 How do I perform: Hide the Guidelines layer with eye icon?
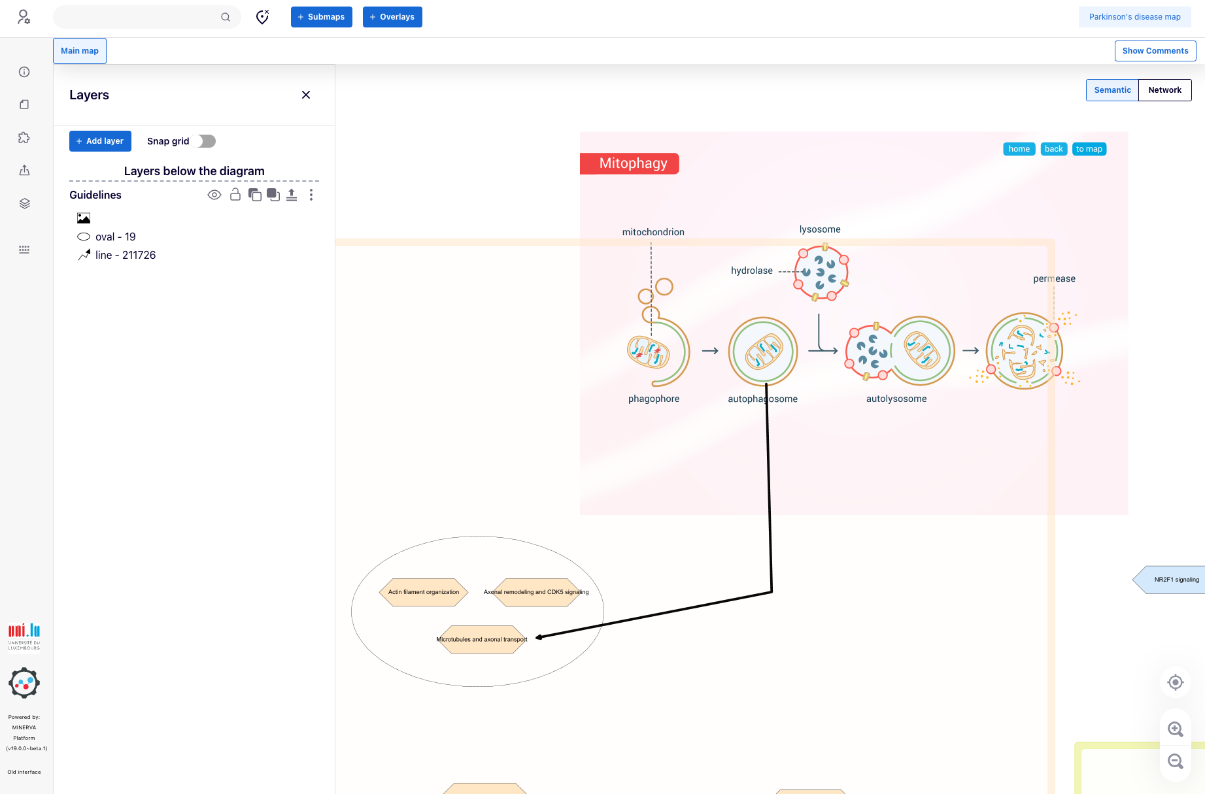click(x=214, y=195)
